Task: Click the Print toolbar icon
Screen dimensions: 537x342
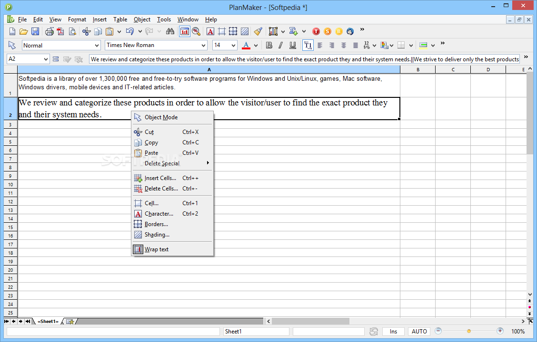Action: (50, 32)
